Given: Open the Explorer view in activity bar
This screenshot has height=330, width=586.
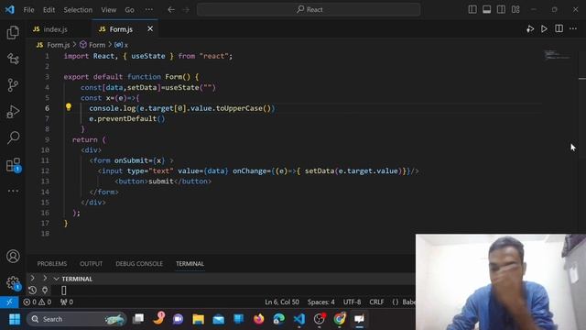Looking at the screenshot, I should point(13,33).
